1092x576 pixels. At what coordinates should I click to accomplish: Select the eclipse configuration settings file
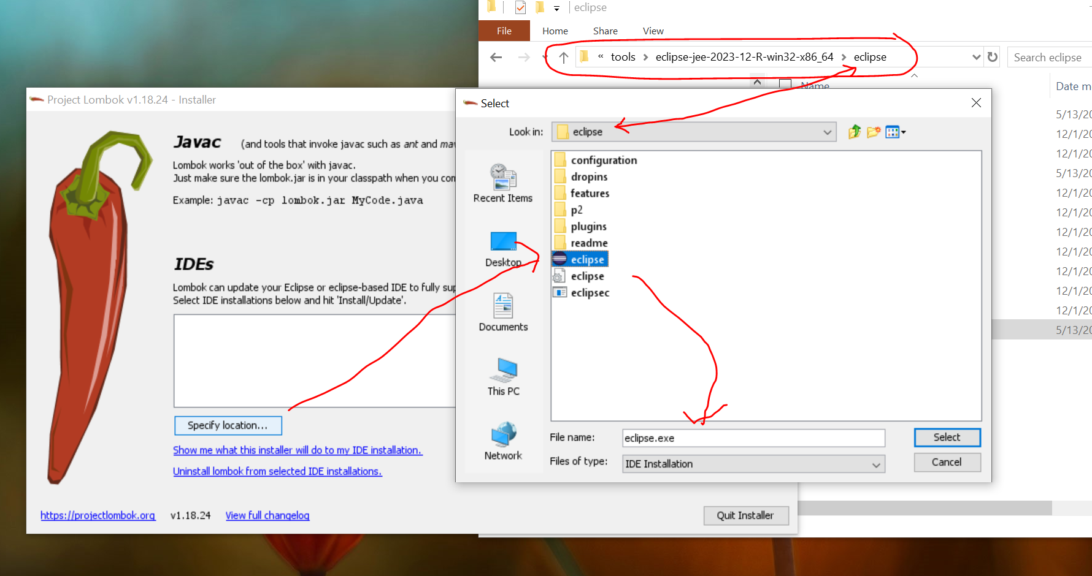(579, 276)
